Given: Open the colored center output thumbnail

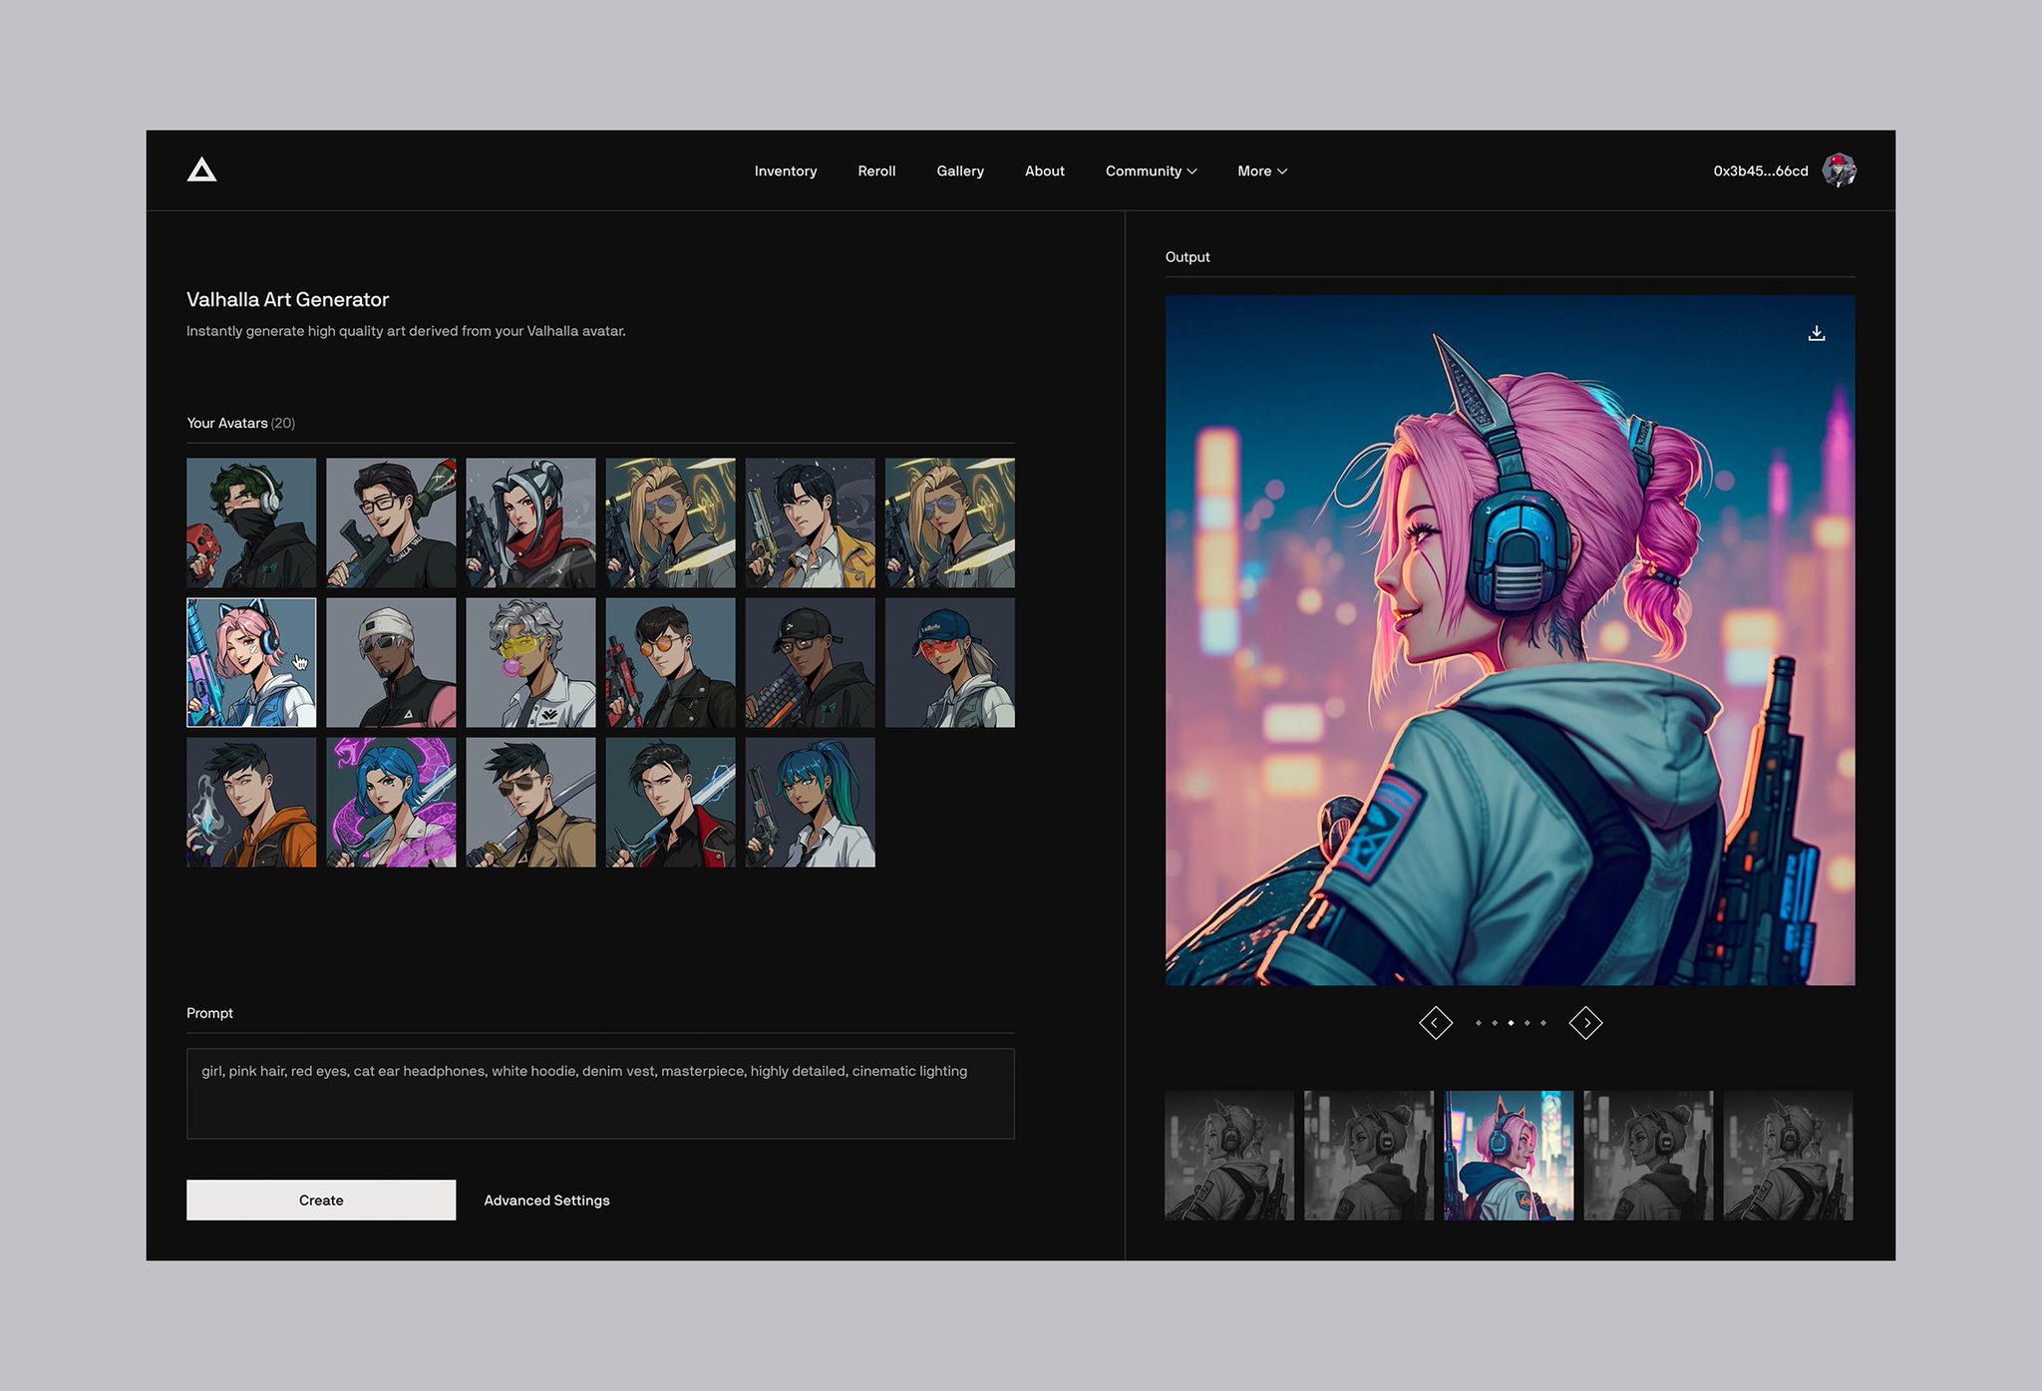Looking at the screenshot, I should 1509,1155.
